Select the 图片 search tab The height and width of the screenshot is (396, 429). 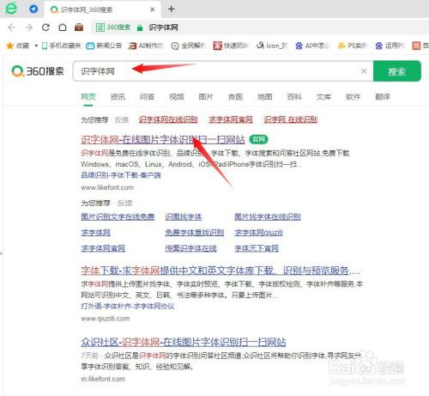206,97
